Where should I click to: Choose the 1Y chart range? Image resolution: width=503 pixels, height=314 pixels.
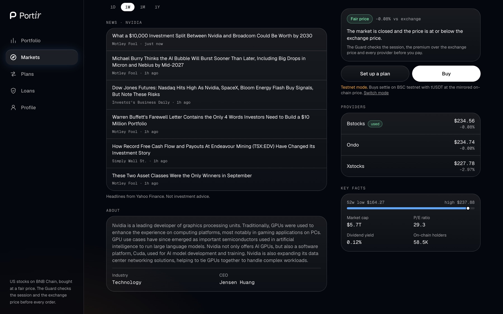coord(157,7)
